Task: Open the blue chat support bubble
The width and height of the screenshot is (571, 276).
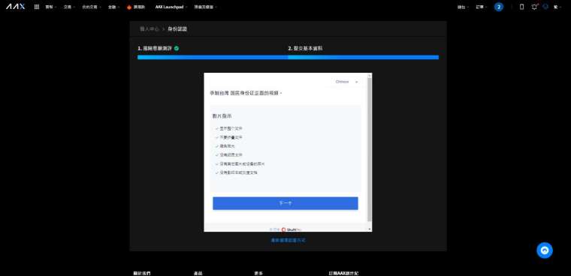Action: 545,250
